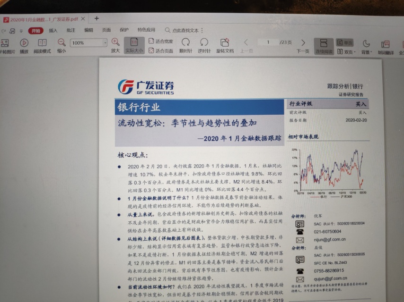This screenshot has width=404, height=302.
Task: Click the subtitle 2020年1月金融数据跟踪
Action: [x=240, y=138]
